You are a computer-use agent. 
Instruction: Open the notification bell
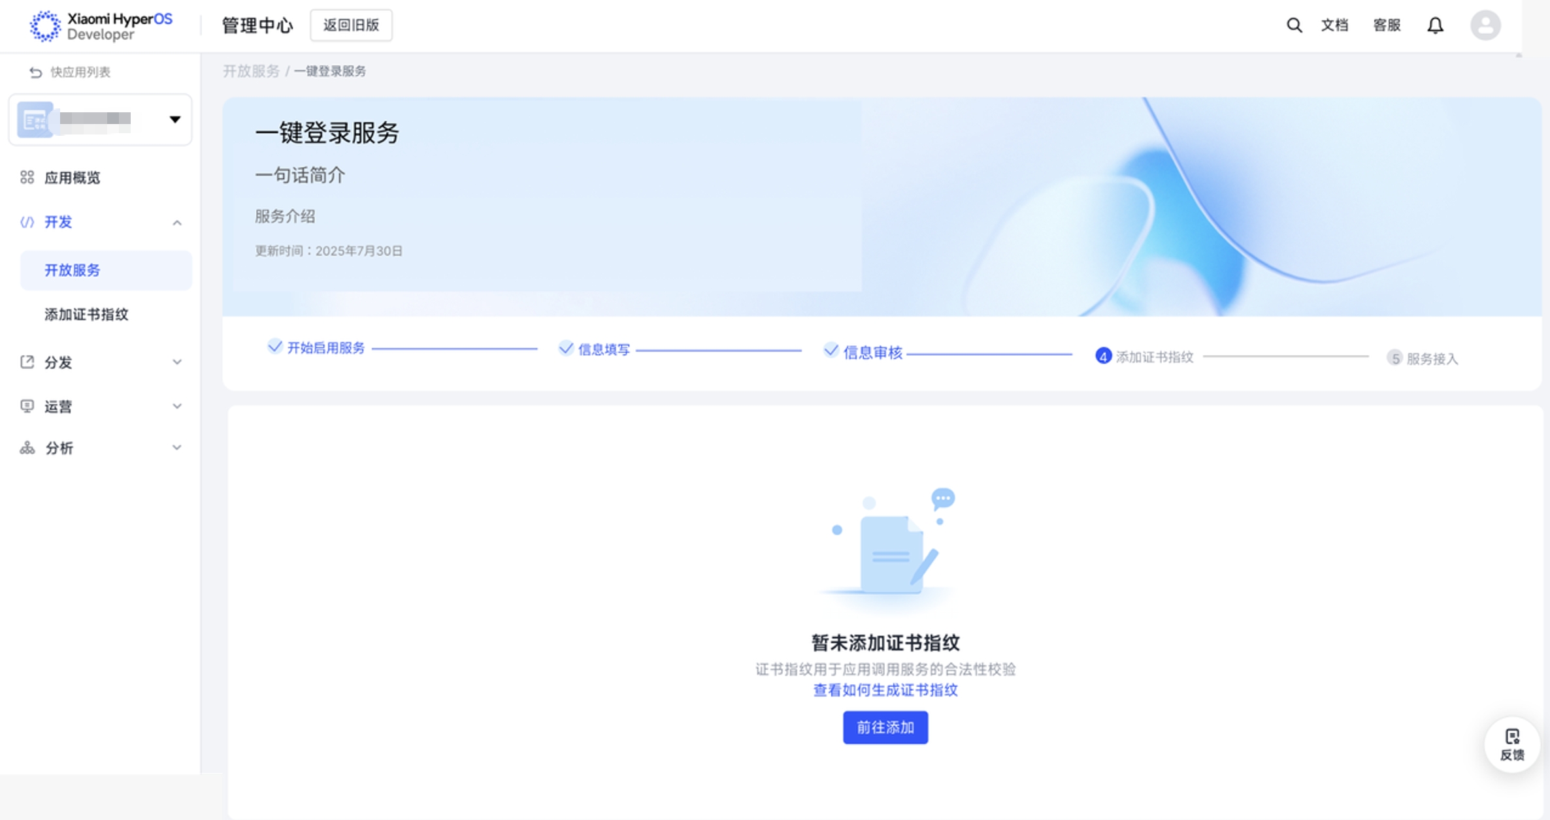point(1435,25)
